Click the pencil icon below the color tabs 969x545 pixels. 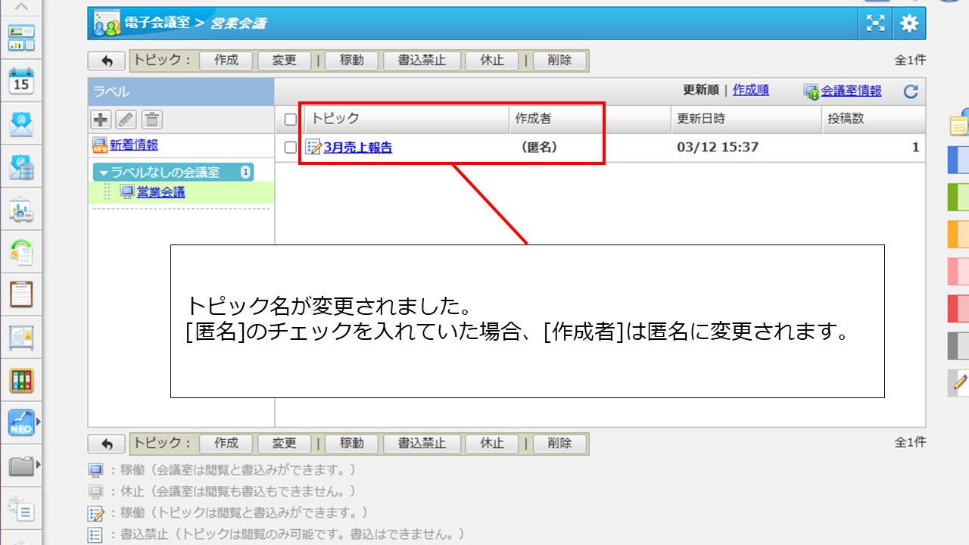pos(959,383)
